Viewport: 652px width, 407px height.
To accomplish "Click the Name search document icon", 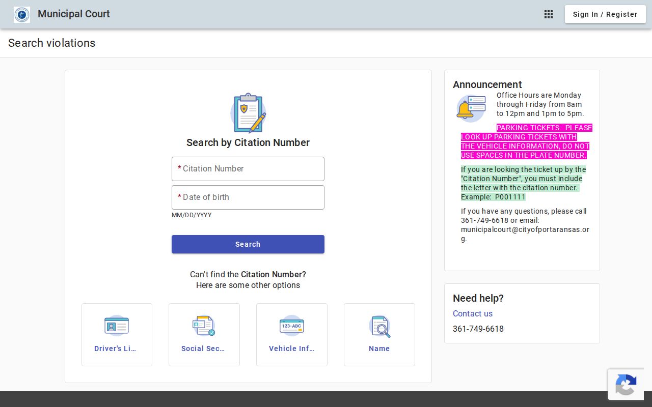I will [379, 326].
